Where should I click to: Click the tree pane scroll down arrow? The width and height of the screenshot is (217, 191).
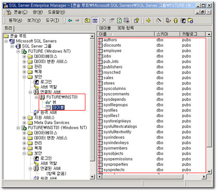pyautogui.click(x=92, y=177)
